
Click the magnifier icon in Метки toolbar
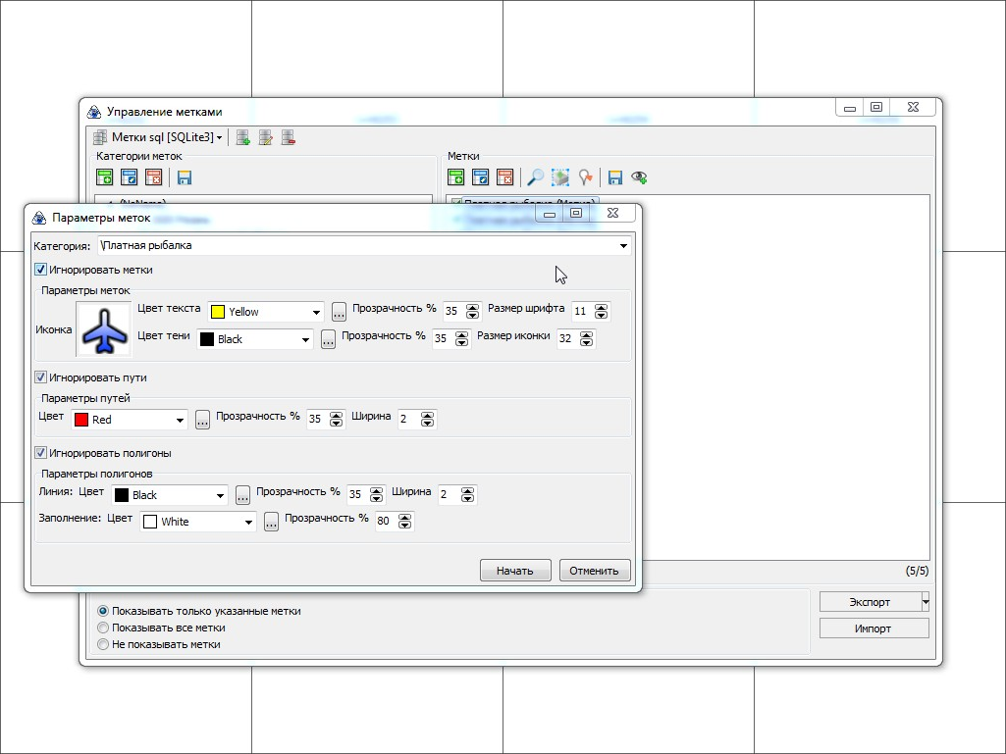[535, 177]
